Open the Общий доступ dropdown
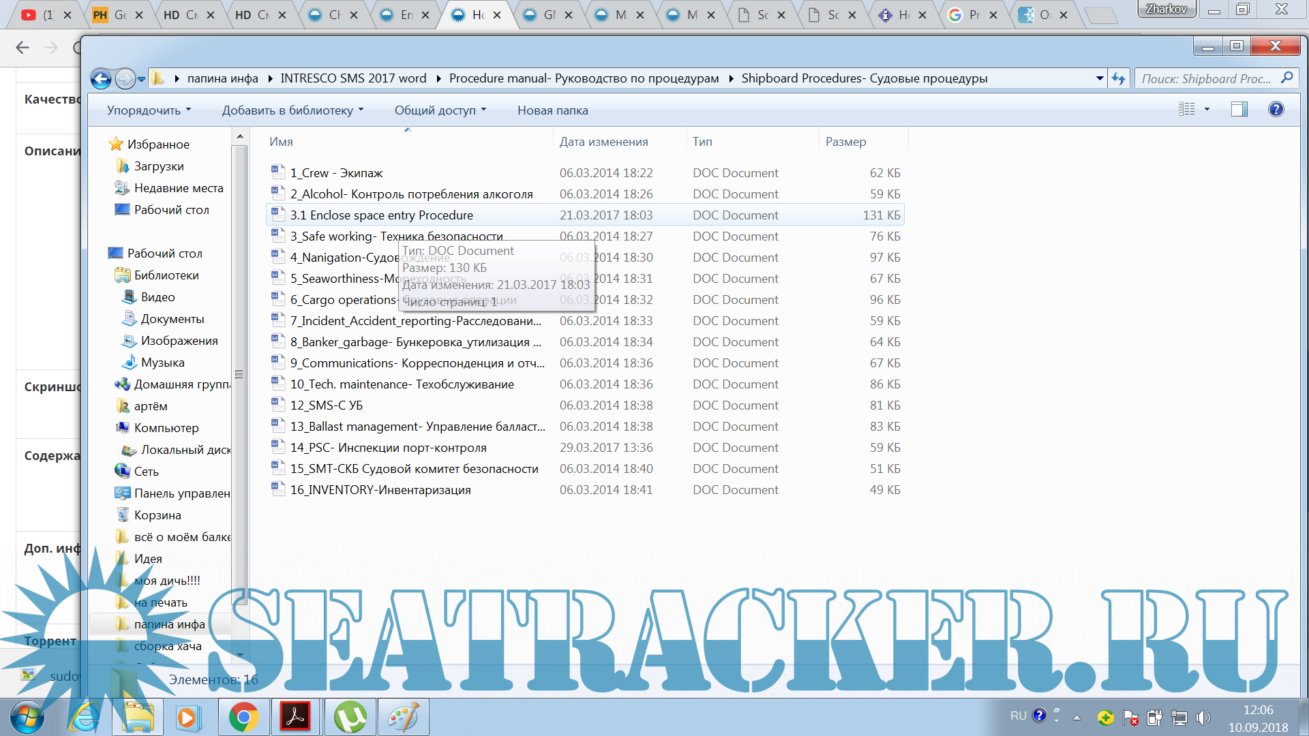 tap(440, 110)
